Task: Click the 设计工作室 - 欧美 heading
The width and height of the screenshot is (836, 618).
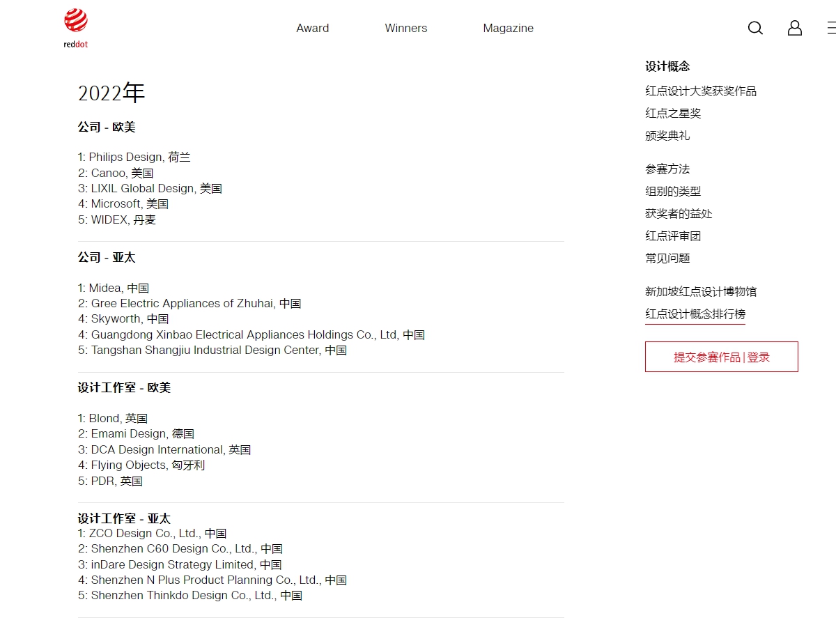Action: tap(124, 388)
